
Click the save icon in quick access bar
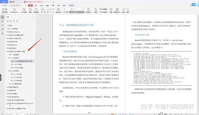pyautogui.click(x=14, y=6)
